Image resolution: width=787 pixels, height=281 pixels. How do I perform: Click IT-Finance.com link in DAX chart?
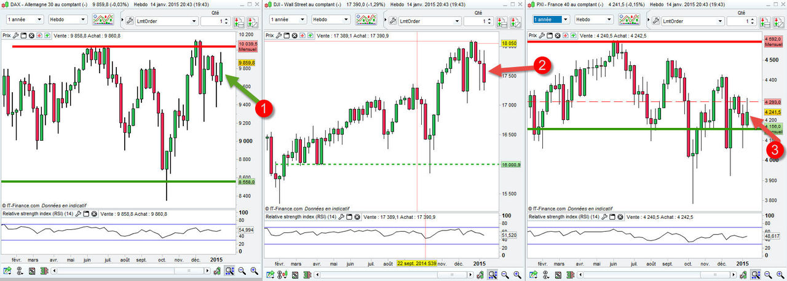(22, 205)
